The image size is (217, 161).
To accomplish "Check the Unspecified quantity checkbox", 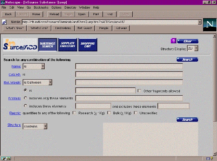I will click(136, 113).
